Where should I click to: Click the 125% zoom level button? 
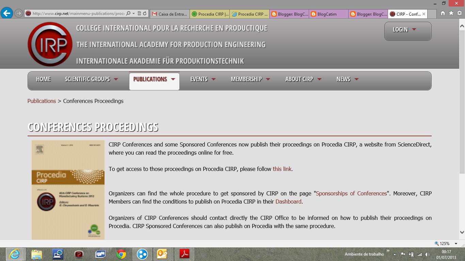click(x=442, y=243)
